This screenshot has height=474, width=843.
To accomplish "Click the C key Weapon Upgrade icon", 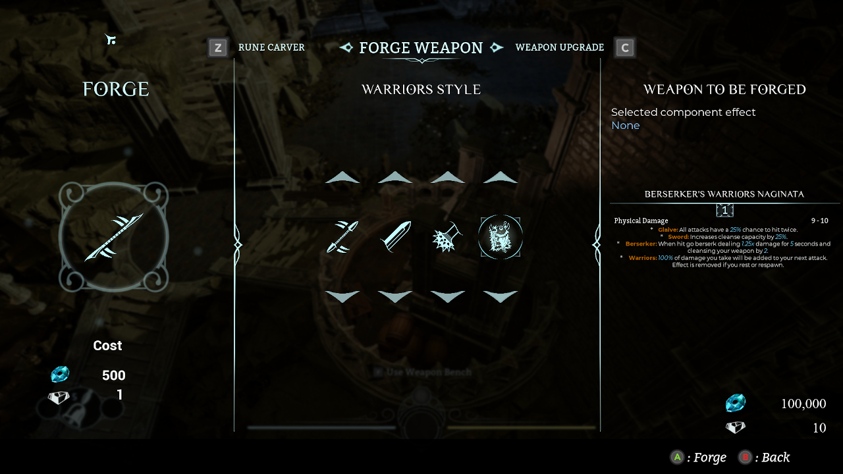I will 625,47.
